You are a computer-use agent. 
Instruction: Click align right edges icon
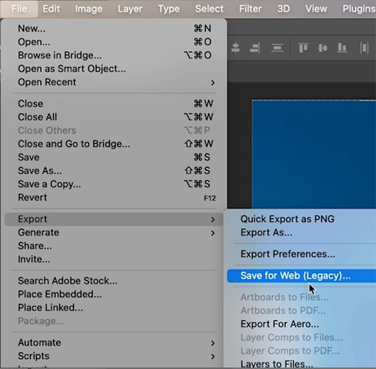(255, 48)
